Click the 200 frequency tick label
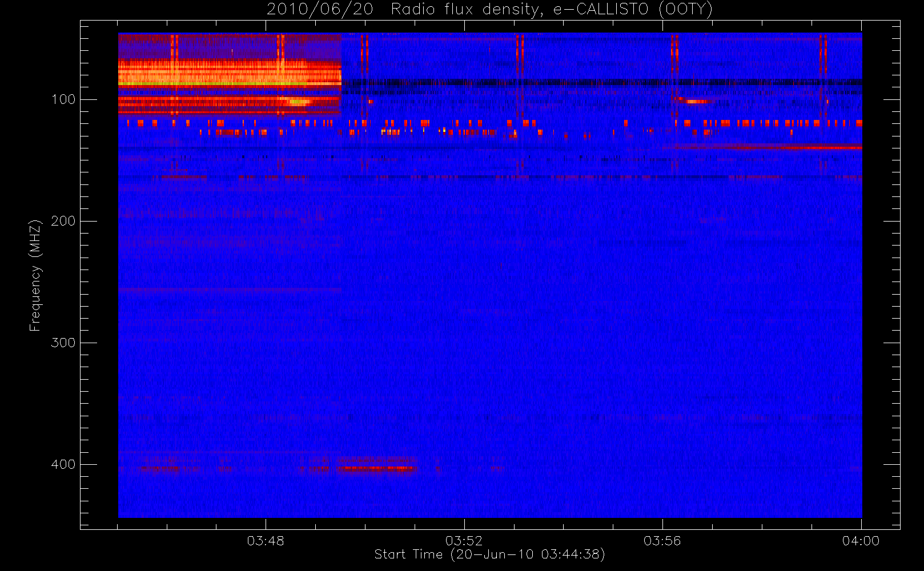Screen dimensions: 924x571 coord(63,221)
